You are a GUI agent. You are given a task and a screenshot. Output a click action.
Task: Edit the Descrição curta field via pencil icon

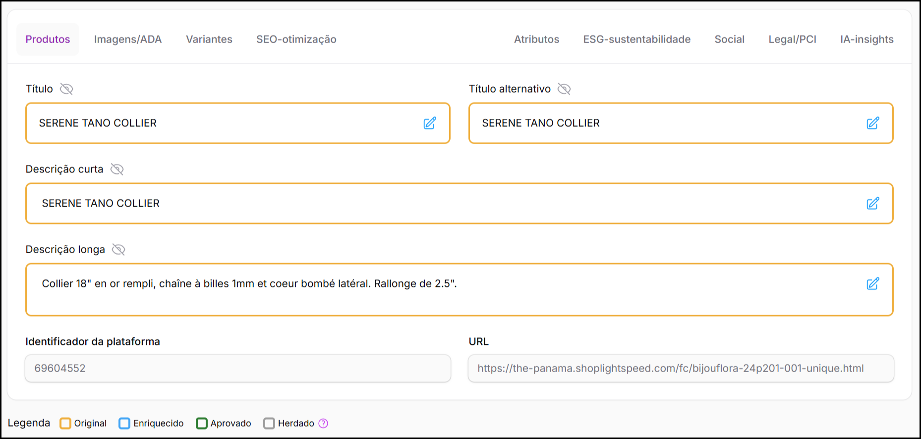click(x=872, y=204)
